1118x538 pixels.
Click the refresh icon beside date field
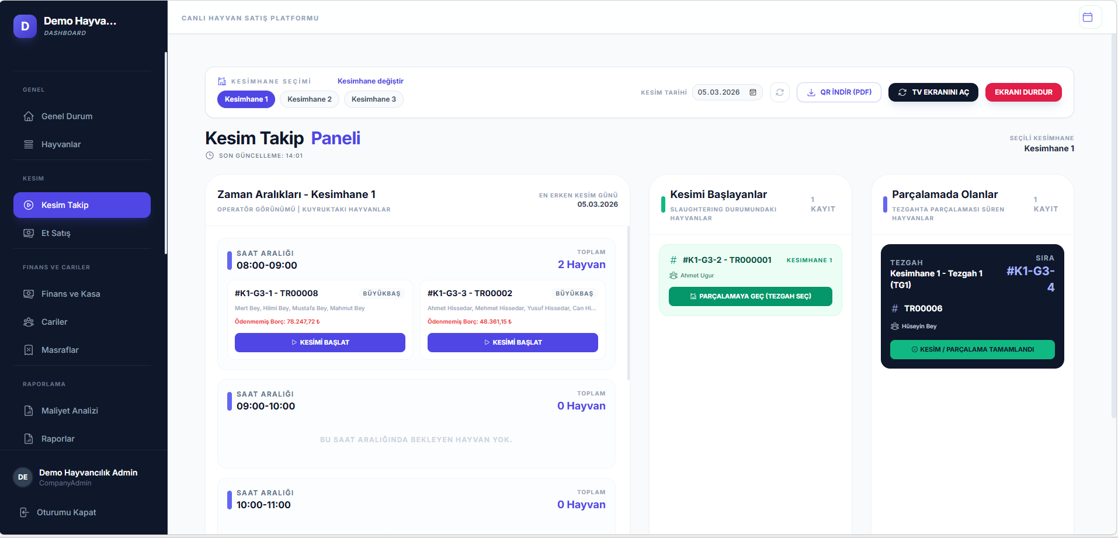coord(779,92)
